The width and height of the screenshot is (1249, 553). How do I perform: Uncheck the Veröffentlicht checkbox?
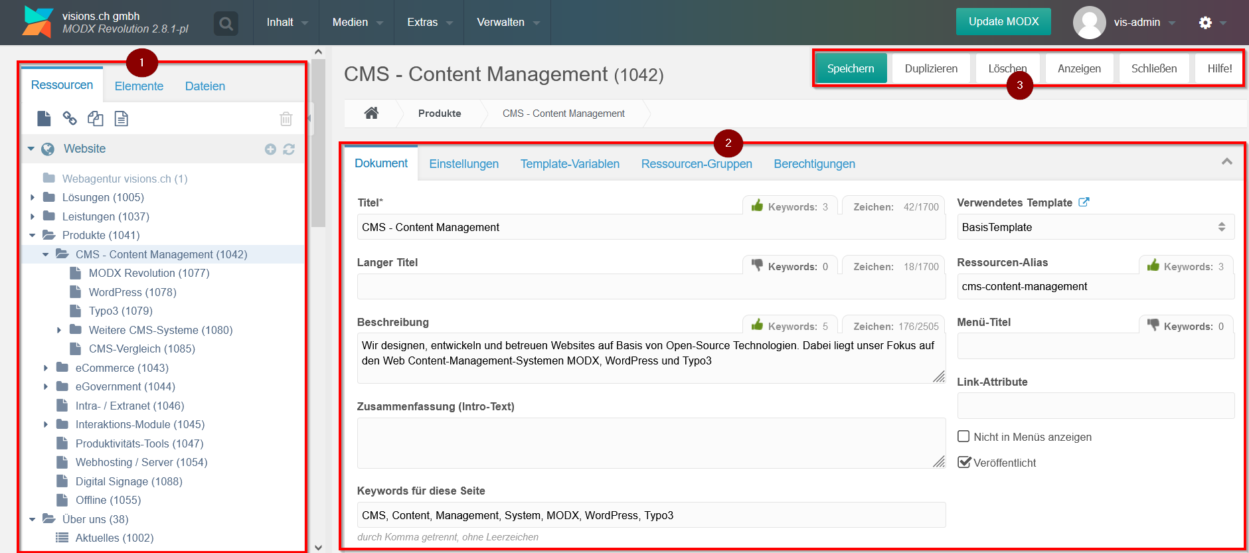tap(963, 463)
